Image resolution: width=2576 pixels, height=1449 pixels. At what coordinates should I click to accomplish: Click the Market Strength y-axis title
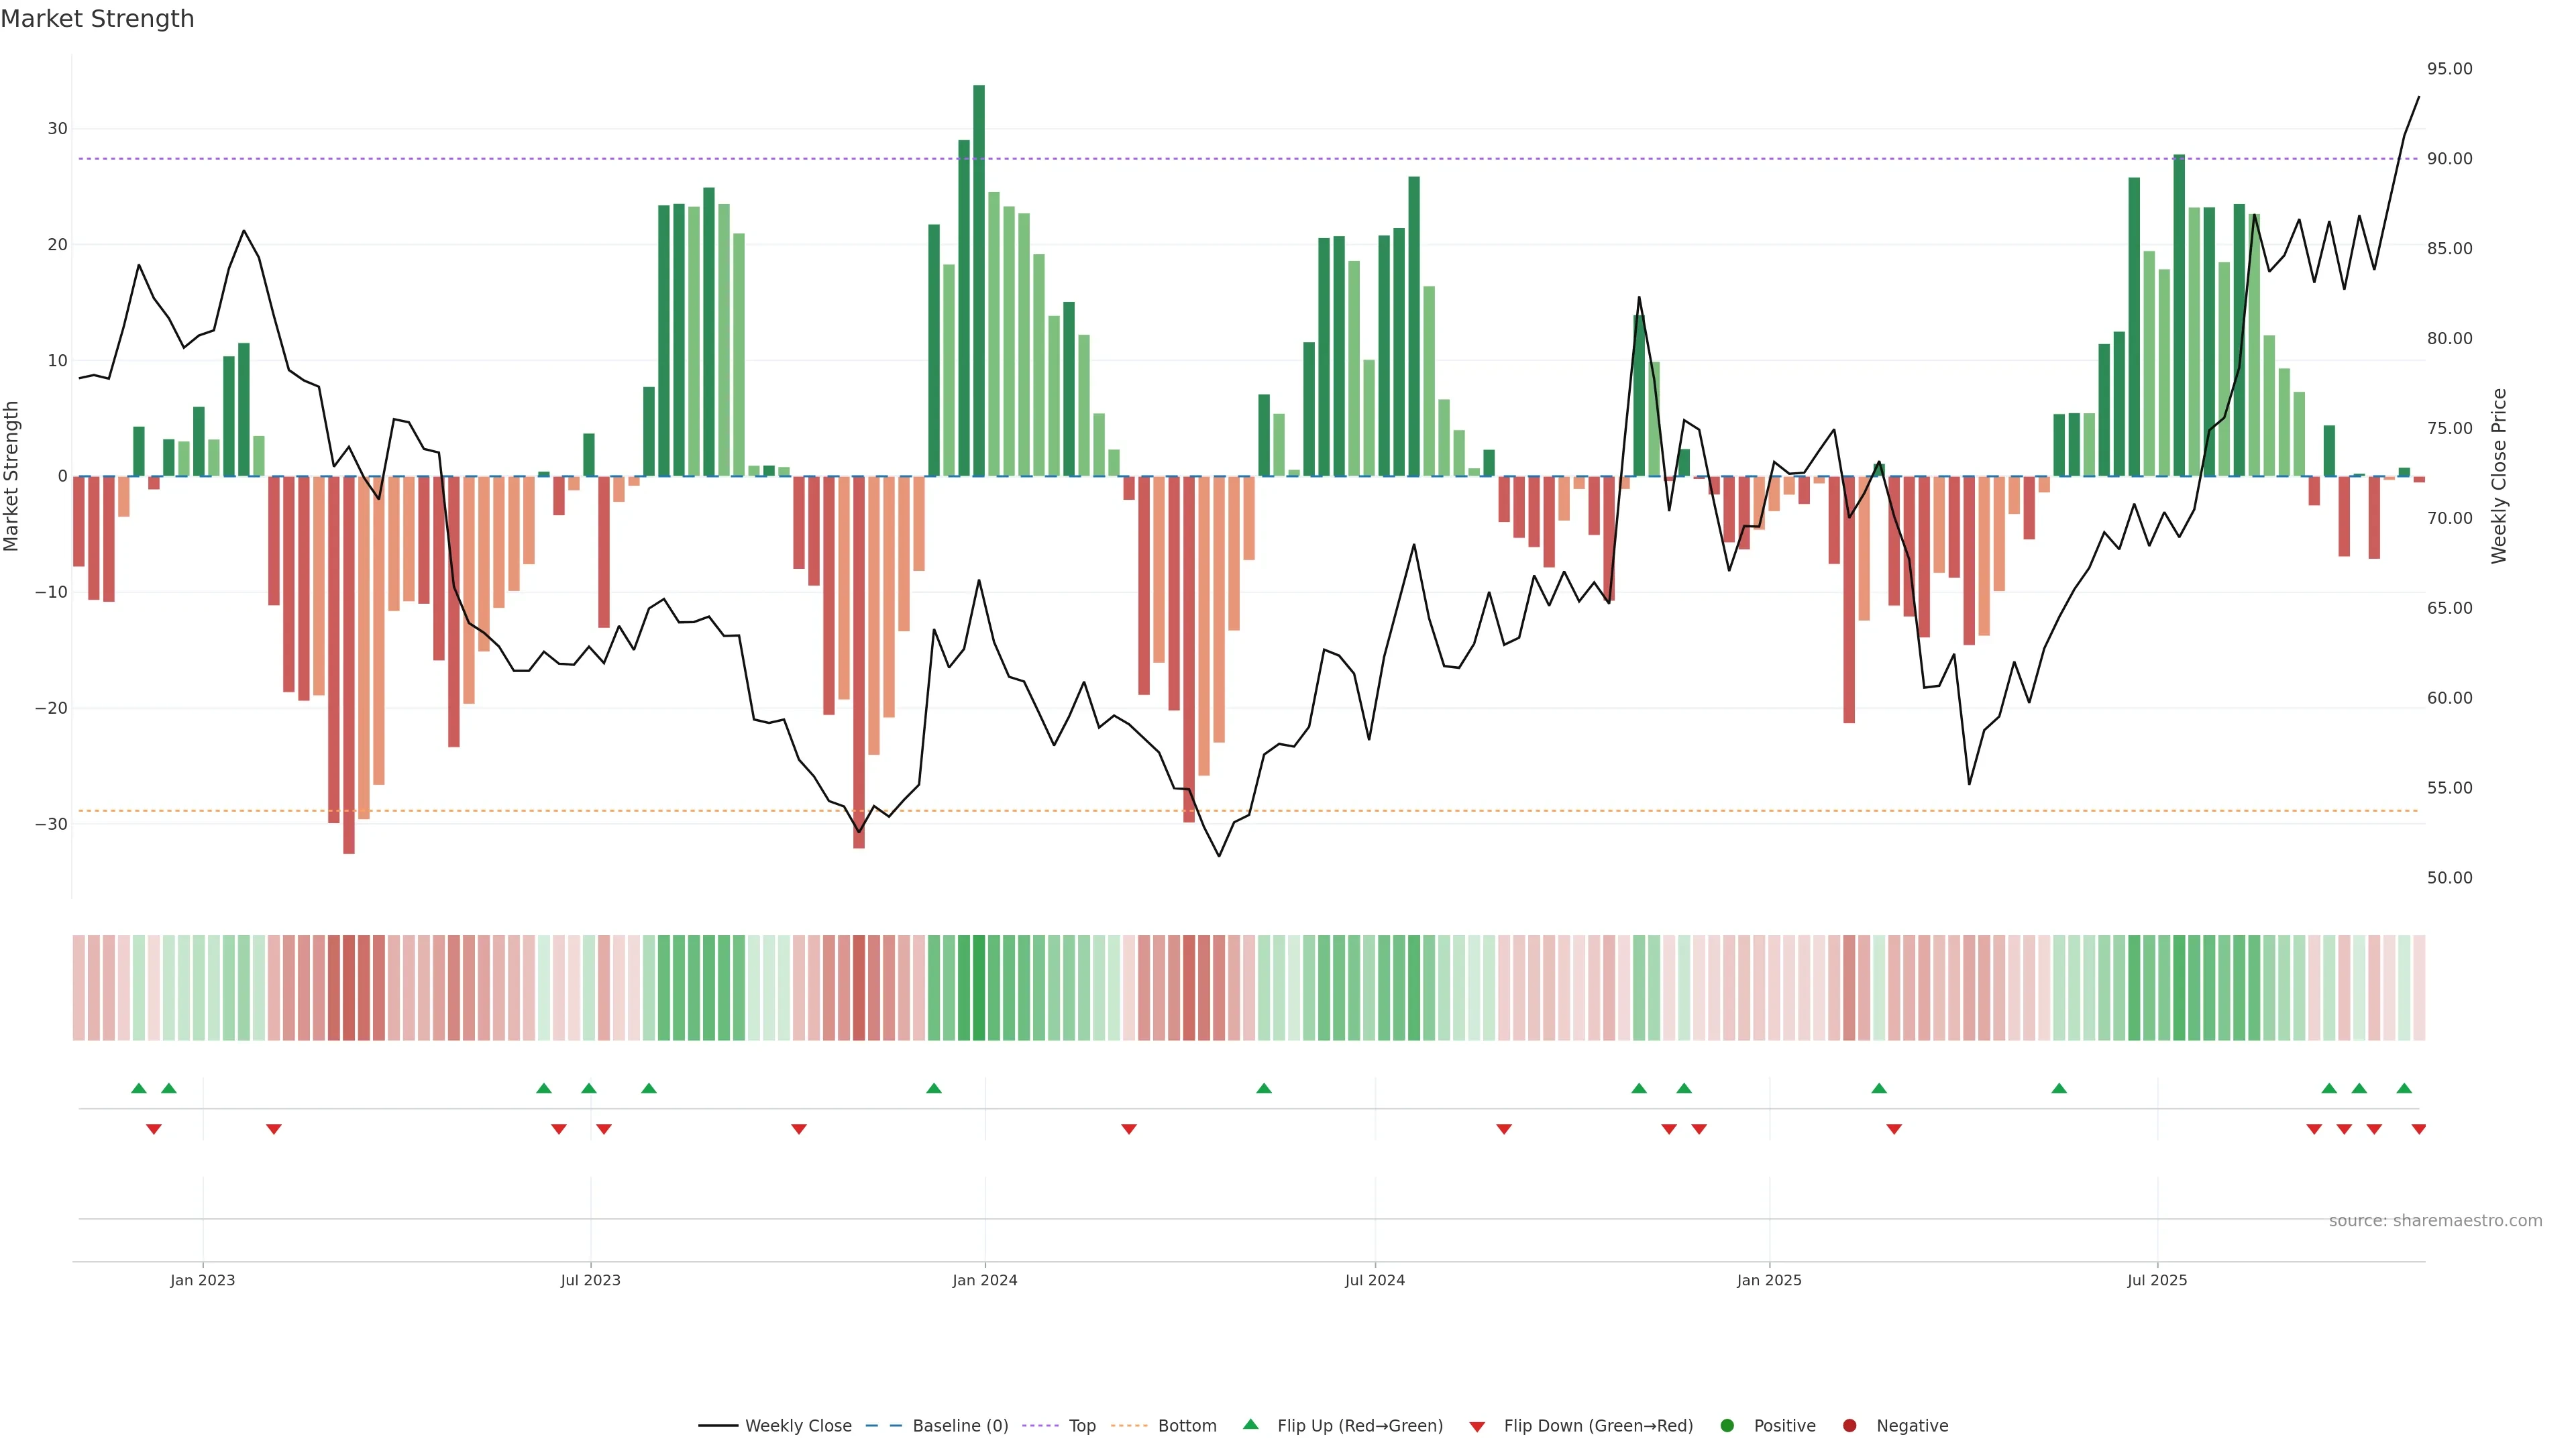point(12,476)
